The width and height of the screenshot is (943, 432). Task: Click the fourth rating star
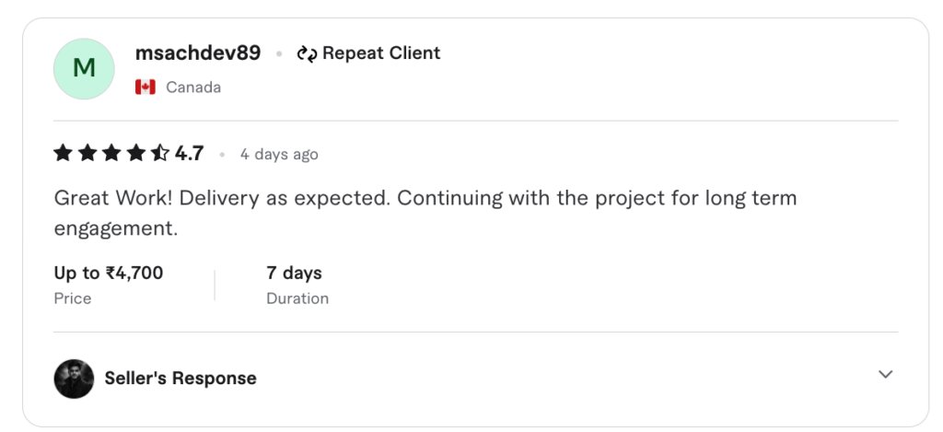point(136,154)
